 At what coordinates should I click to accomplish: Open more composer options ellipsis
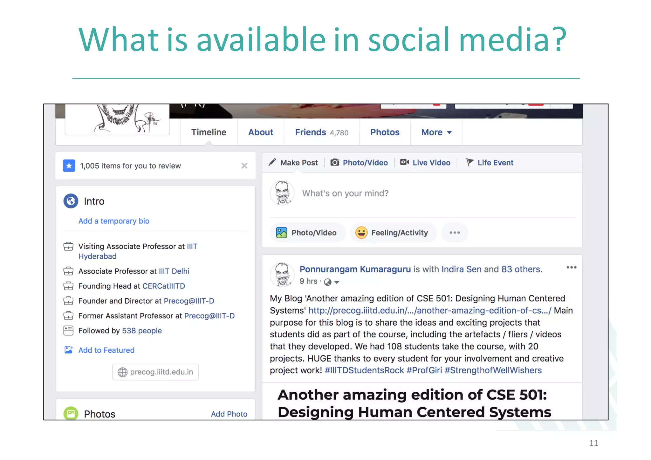tap(455, 233)
